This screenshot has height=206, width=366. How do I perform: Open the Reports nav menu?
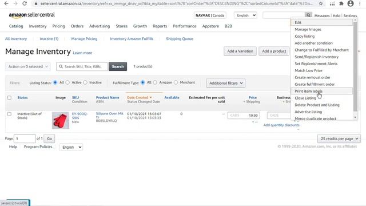coord(160,26)
